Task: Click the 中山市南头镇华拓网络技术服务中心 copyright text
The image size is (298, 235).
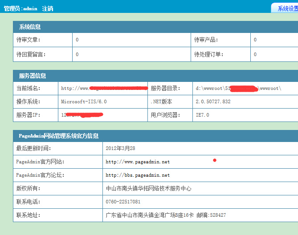Action: point(148,189)
